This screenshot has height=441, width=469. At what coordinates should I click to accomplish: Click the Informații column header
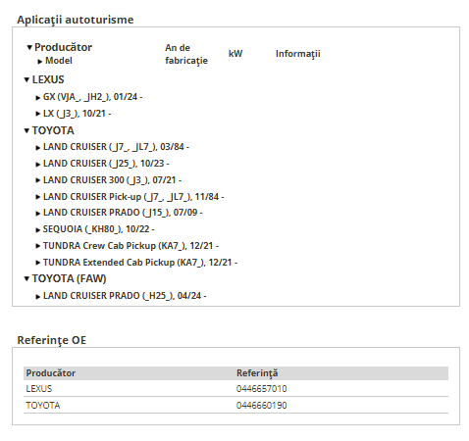297,54
